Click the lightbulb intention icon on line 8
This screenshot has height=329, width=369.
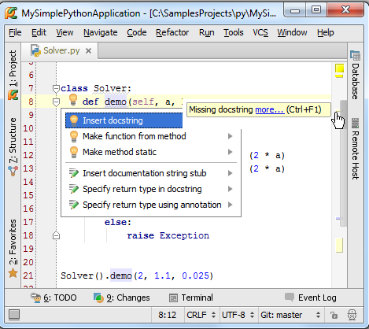(73, 100)
